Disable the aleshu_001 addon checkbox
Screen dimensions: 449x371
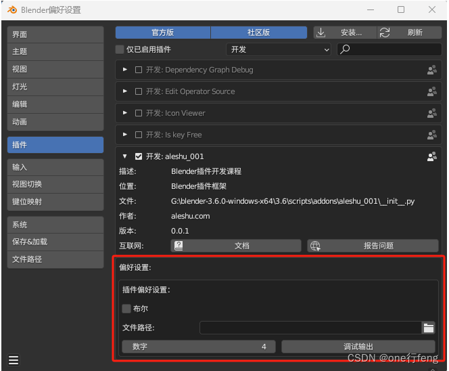[x=139, y=156]
